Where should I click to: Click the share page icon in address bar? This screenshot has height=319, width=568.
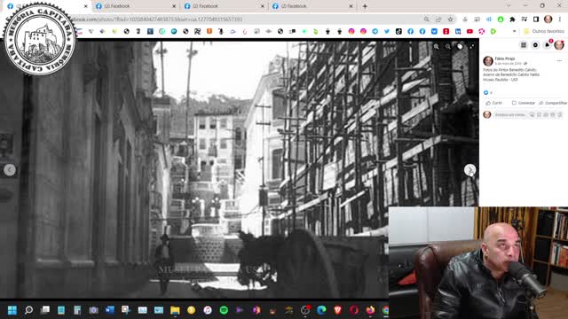(x=438, y=19)
